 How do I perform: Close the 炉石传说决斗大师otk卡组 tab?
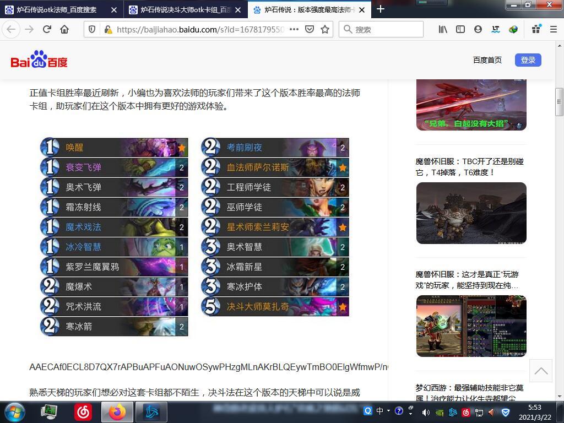pyautogui.click(x=238, y=10)
